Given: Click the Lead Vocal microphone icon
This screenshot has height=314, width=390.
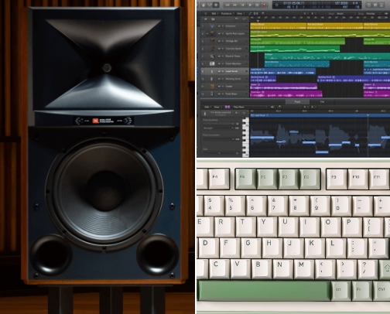Looking at the screenshot, I should pyautogui.click(x=212, y=71).
